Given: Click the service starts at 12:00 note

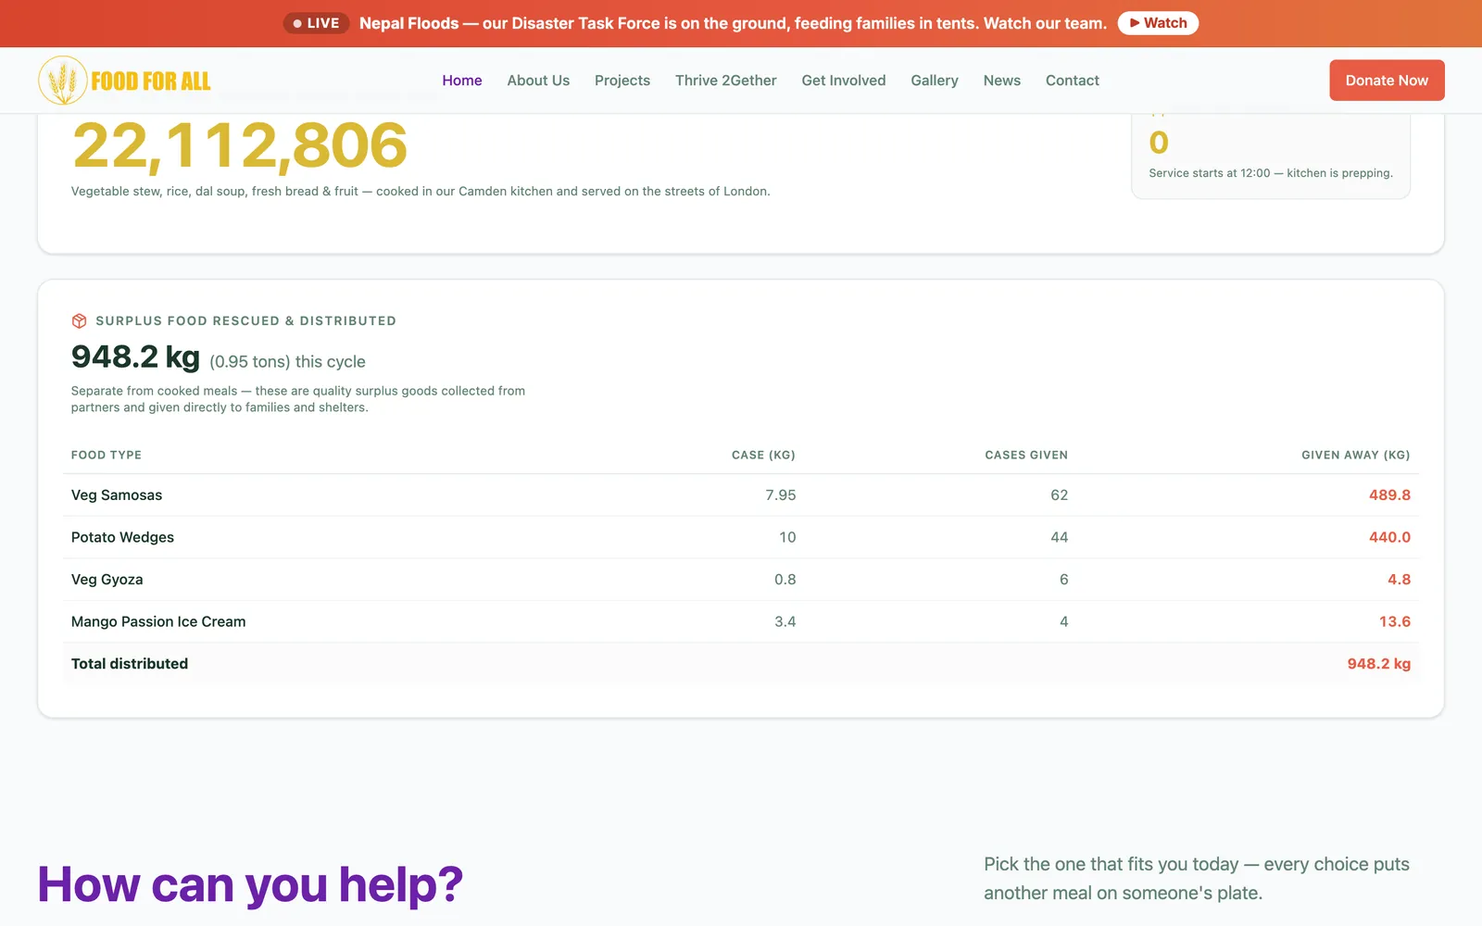Looking at the screenshot, I should click(x=1271, y=173).
